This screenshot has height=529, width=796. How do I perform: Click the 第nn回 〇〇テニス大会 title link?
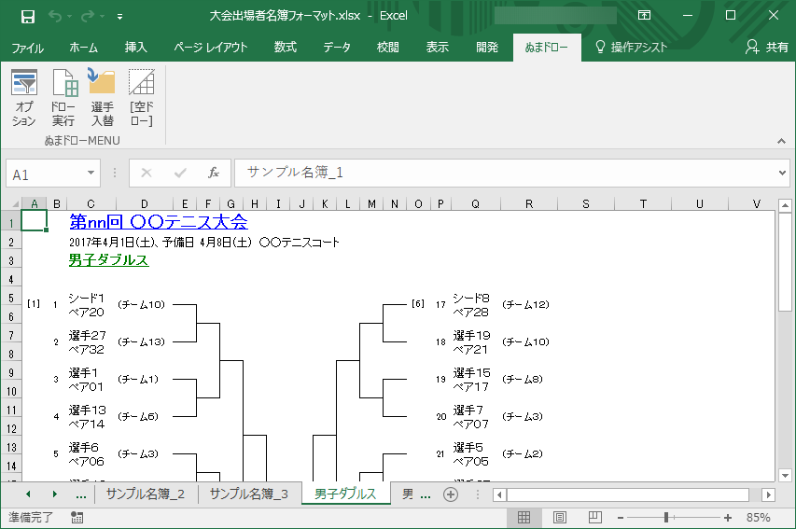click(159, 222)
